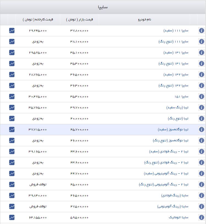This screenshot has width=206, height=224.
Task: Select market price ۴۴,۷۰۰,۰۰۰ cell
Action: (x=79, y=174)
